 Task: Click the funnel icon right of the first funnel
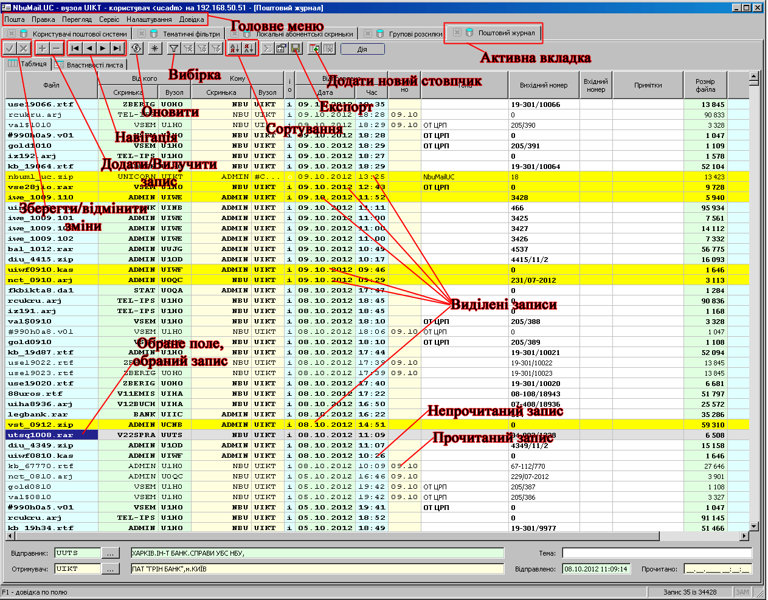[x=188, y=48]
